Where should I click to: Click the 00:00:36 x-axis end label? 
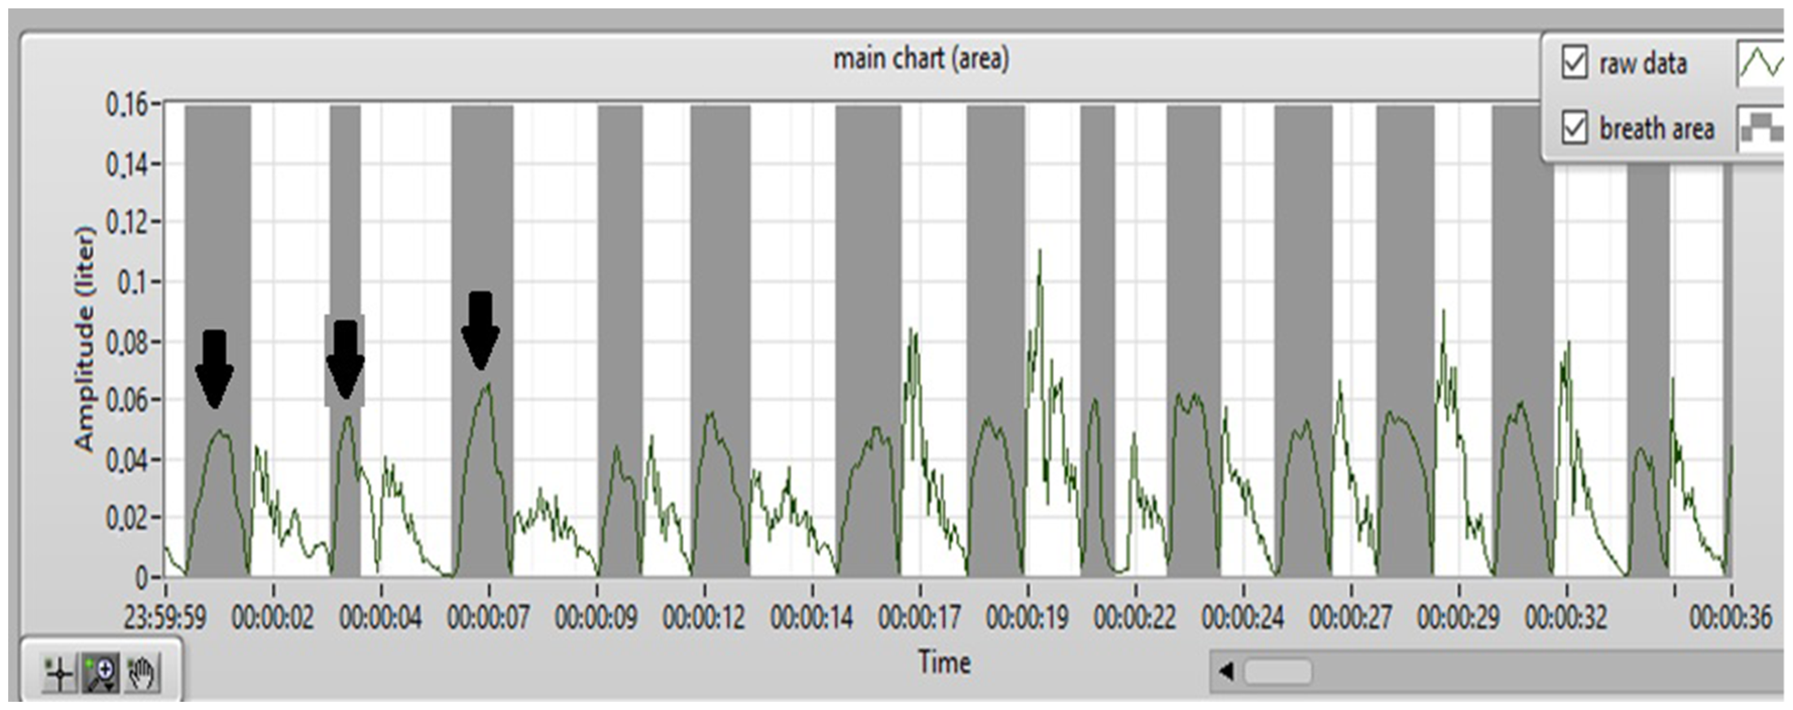pos(1730,618)
